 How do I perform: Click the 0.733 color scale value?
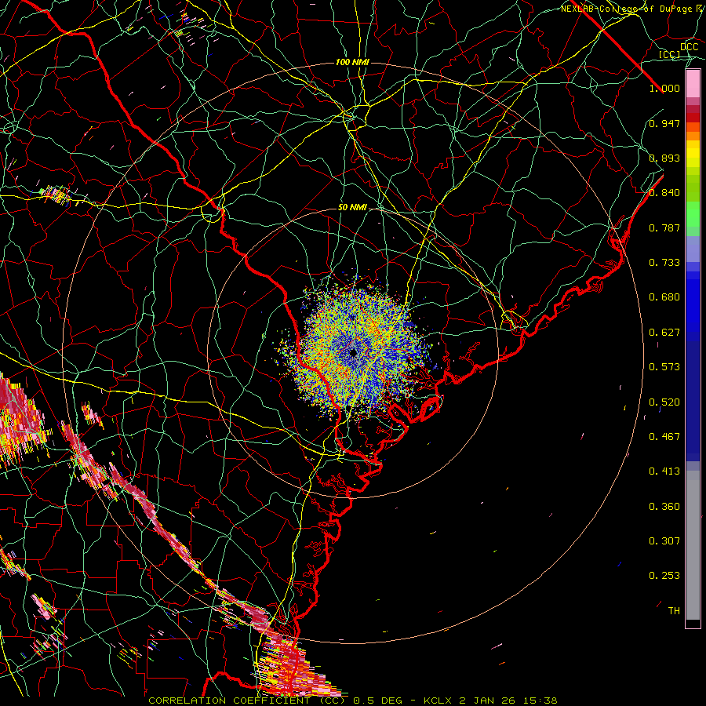664,263
